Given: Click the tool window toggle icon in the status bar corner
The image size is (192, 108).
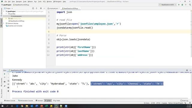Looking at the screenshot, I should click(x=1, y=103).
